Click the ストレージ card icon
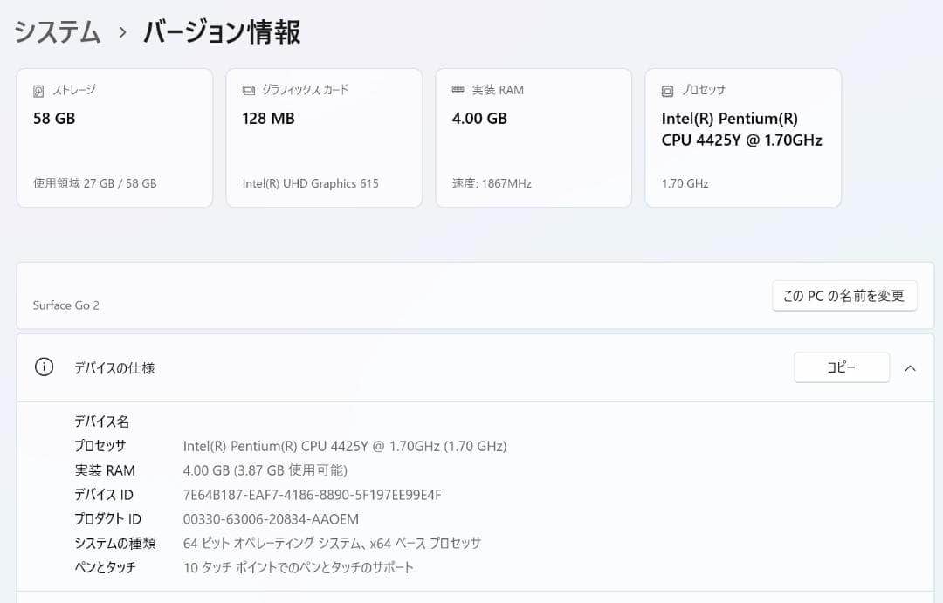 tap(37, 89)
